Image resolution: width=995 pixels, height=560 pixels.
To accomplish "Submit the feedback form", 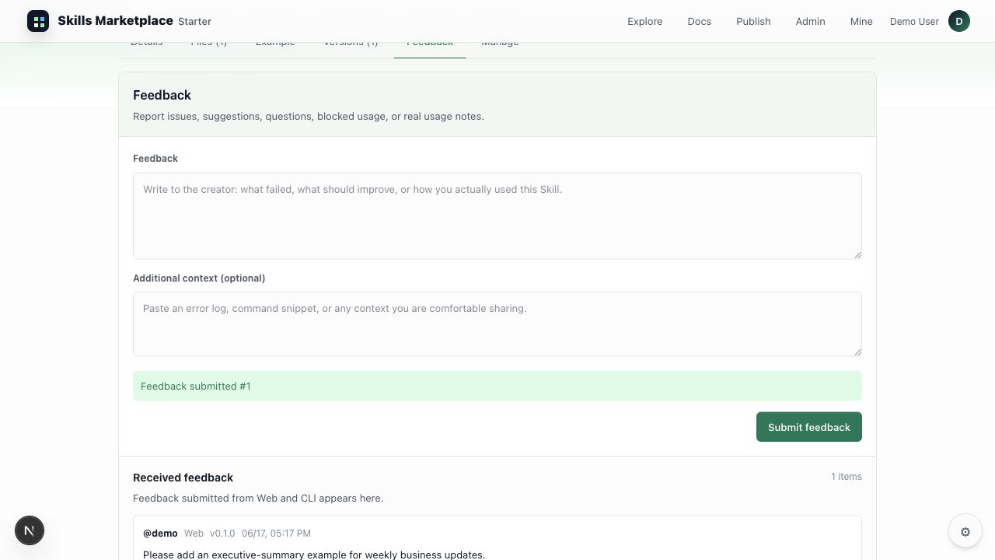I will click(809, 427).
